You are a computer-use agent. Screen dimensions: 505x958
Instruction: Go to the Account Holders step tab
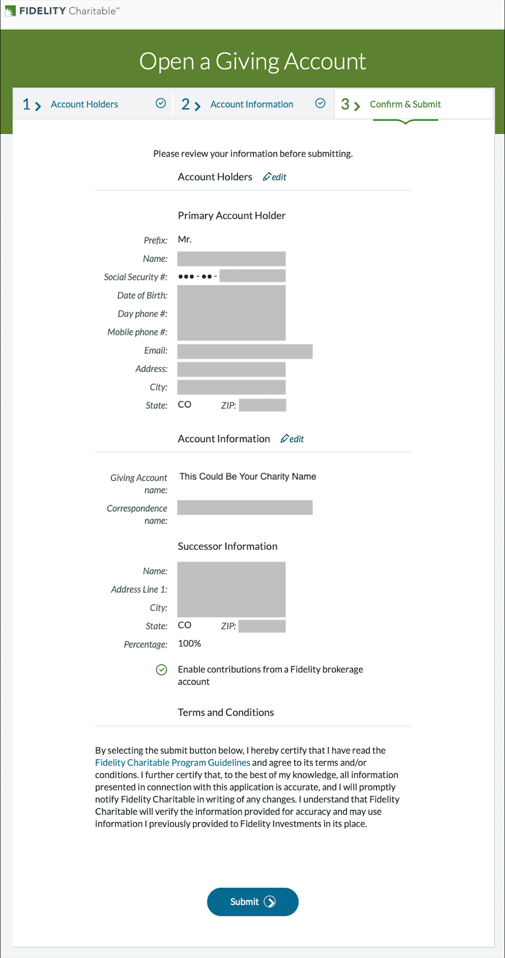click(93, 104)
